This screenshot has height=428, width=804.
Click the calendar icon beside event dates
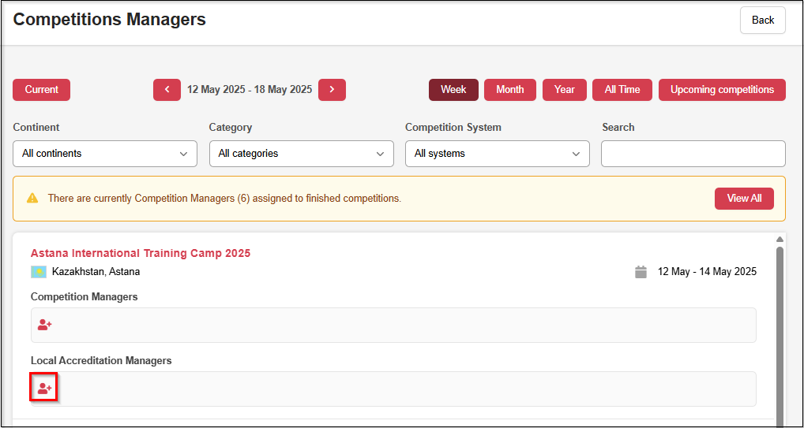click(x=641, y=272)
